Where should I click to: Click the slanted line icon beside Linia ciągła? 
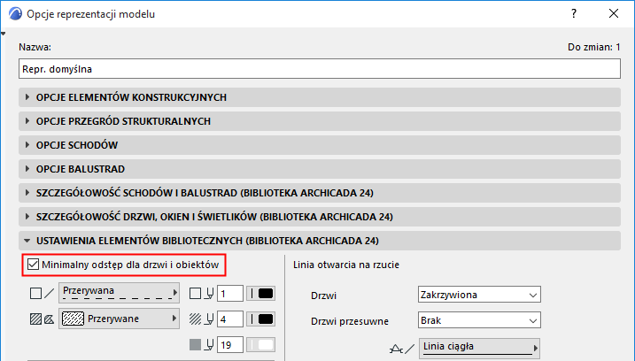tap(410, 349)
